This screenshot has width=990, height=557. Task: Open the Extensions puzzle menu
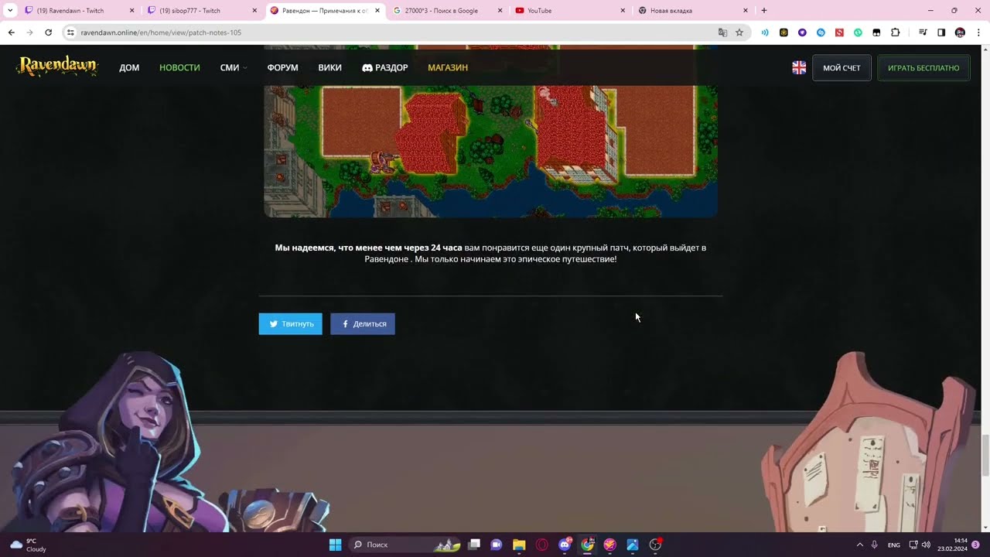click(896, 32)
